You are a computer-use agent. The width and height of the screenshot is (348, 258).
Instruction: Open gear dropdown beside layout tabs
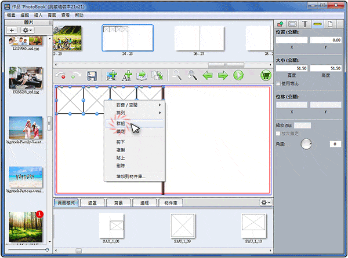[265, 202]
